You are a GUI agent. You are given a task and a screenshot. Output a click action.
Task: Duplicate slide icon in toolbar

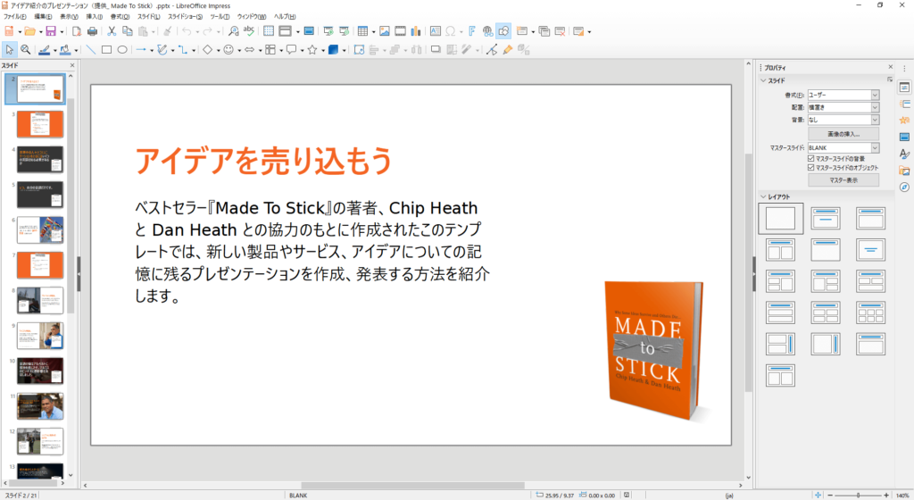[x=544, y=31]
